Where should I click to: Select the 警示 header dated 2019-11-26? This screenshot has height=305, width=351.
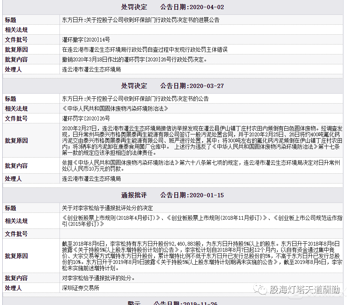(x=172, y=303)
